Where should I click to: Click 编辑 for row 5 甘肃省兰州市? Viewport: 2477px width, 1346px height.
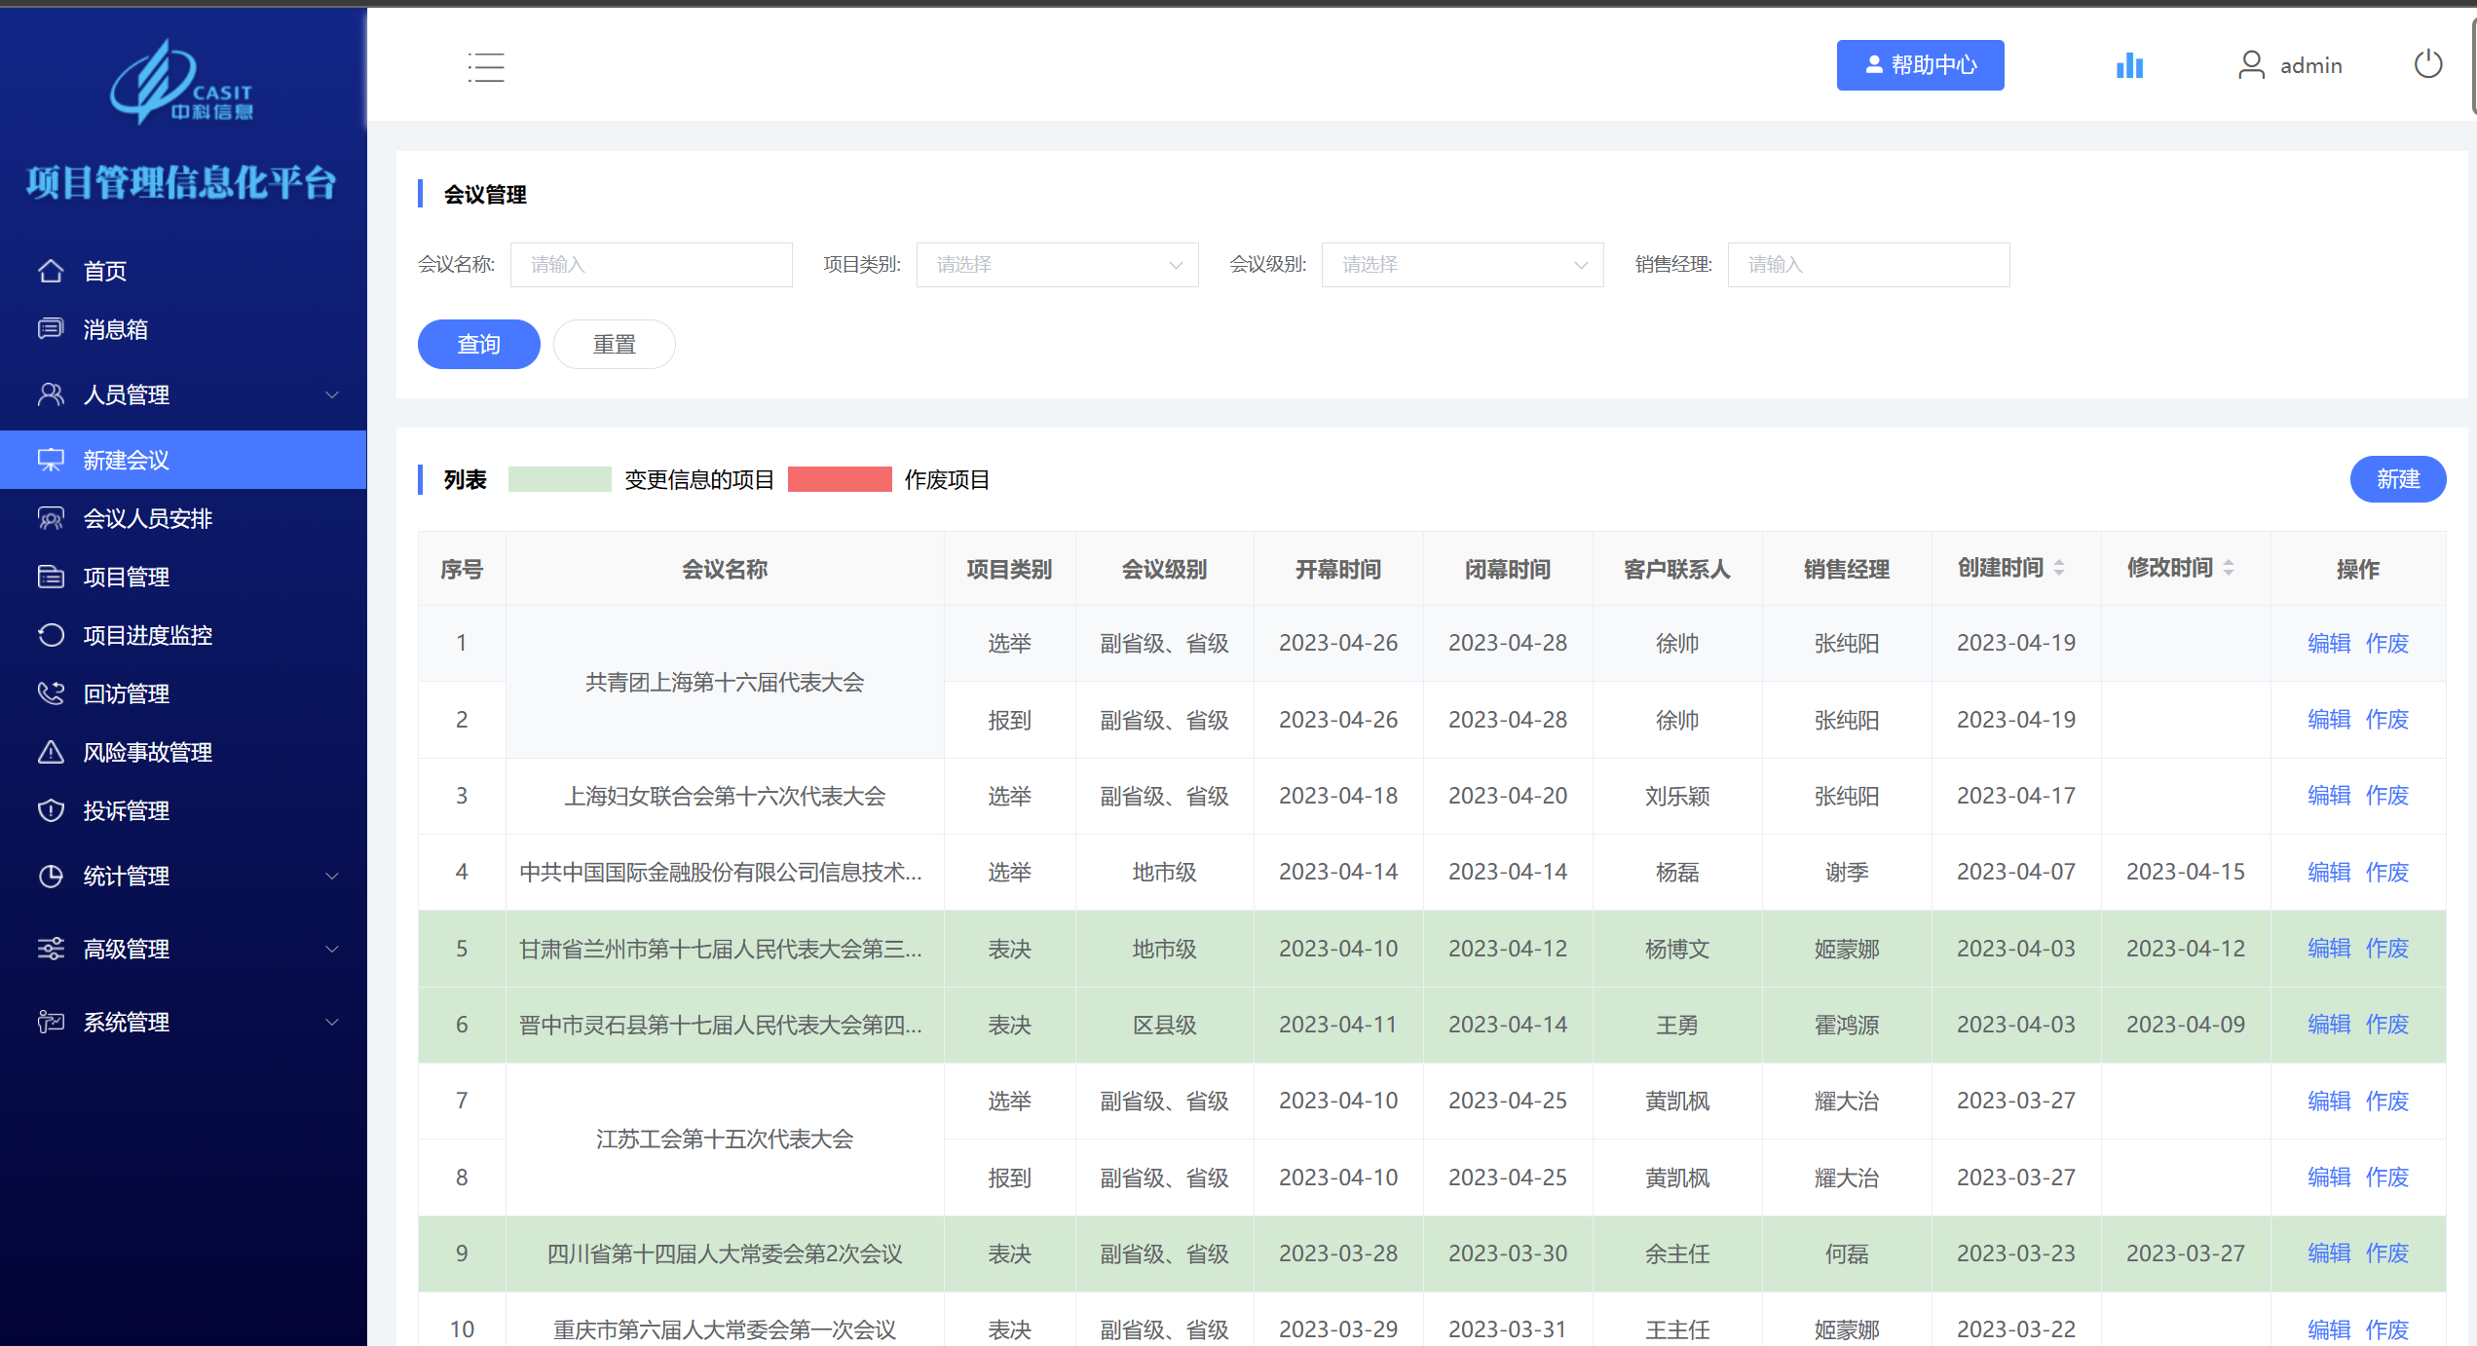tap(2329, 949)
